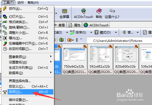The width and height of the screenshot is (152, 105).
Task: Choose 生成文件列表(G) menu item
Action: pyautogui.click(x=28, y=67)
